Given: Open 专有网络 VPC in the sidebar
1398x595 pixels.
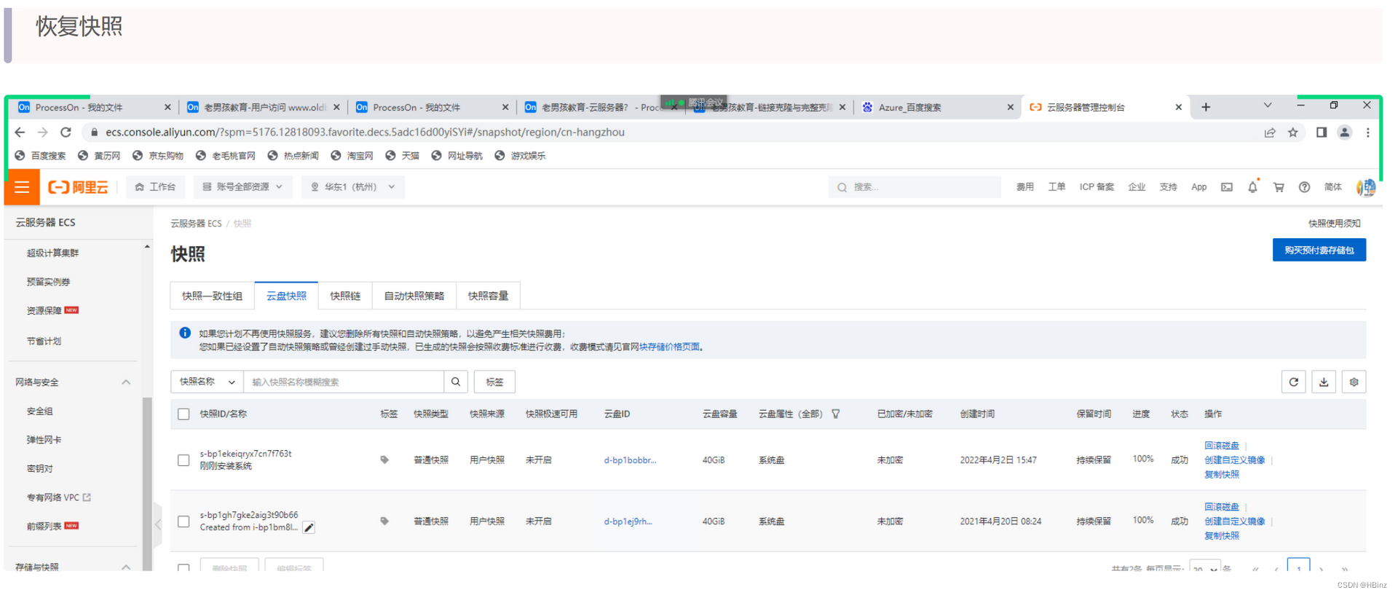Looking at the screenshot, I should click(58, 497).
